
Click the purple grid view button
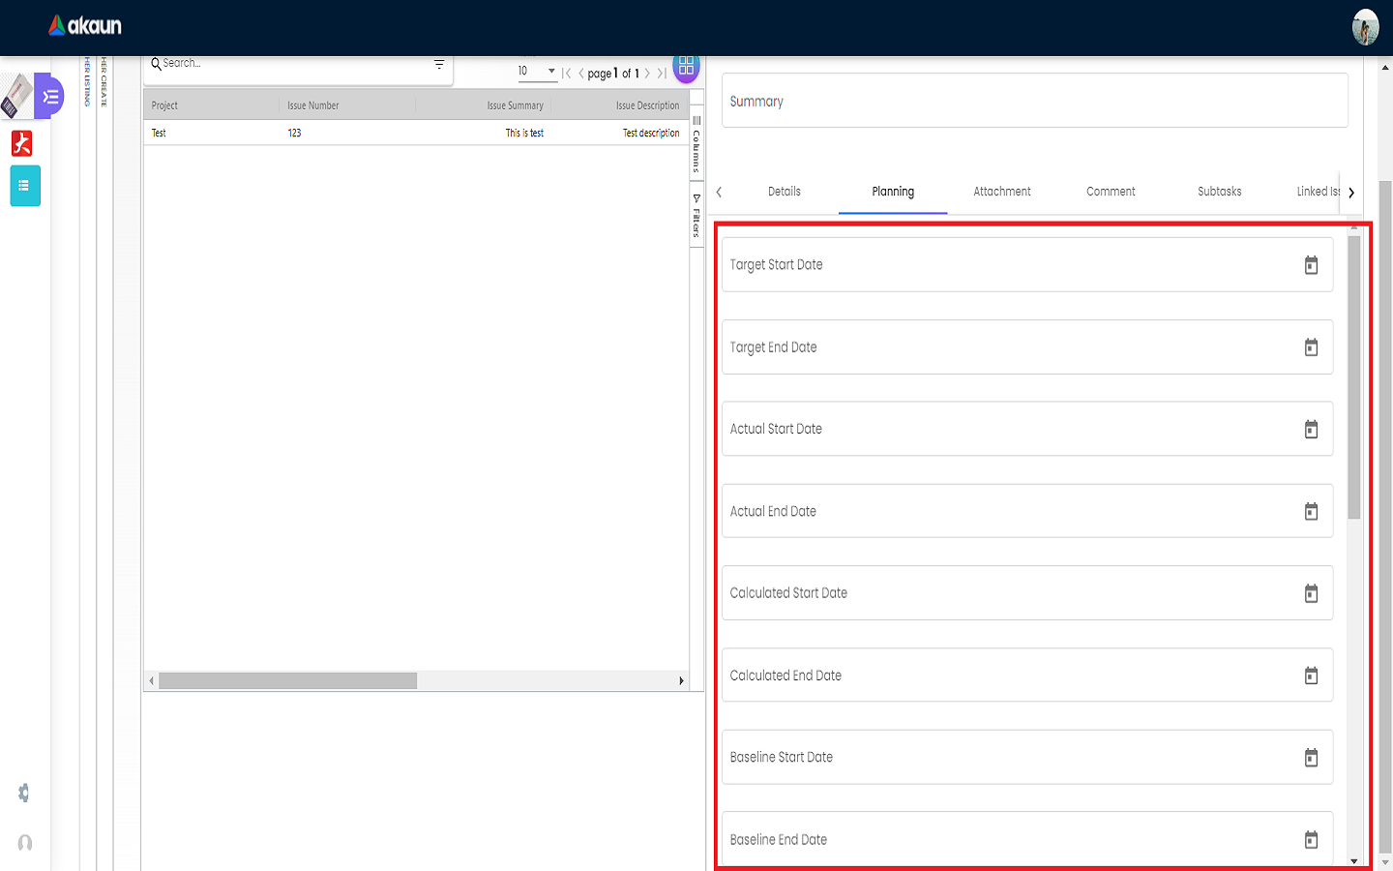pyautogui.click(x=686, y=67)
